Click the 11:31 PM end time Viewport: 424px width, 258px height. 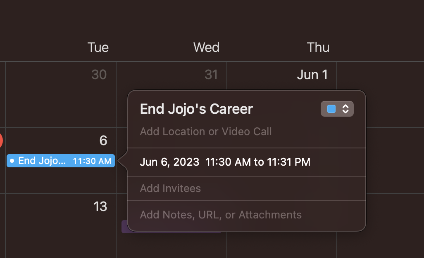pos(288,162)
